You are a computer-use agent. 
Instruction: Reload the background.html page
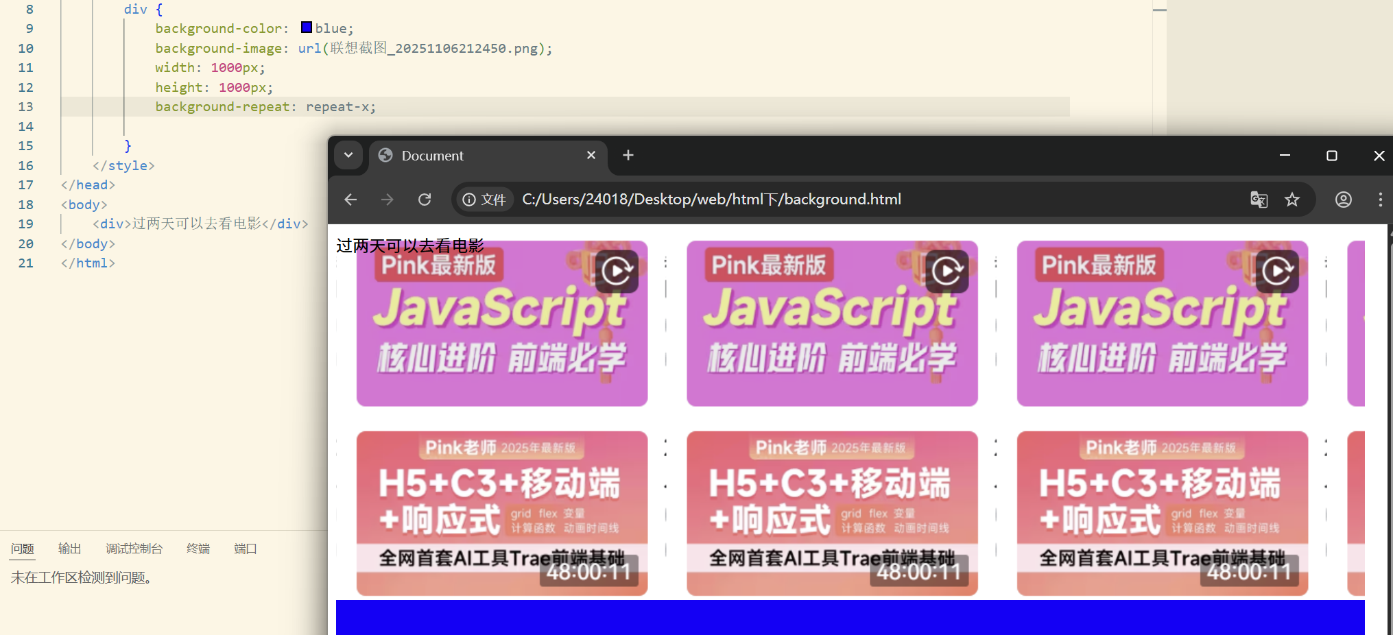point(425,200)
